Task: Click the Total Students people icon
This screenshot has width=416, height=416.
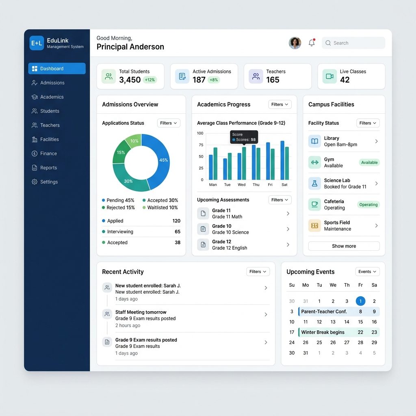Action: tap(109, 76)
